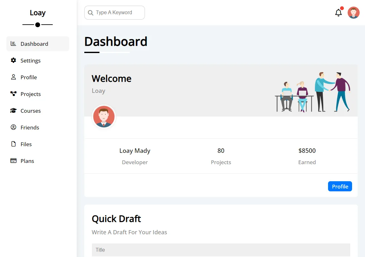Click the Friends circle icon

point(13,127)
